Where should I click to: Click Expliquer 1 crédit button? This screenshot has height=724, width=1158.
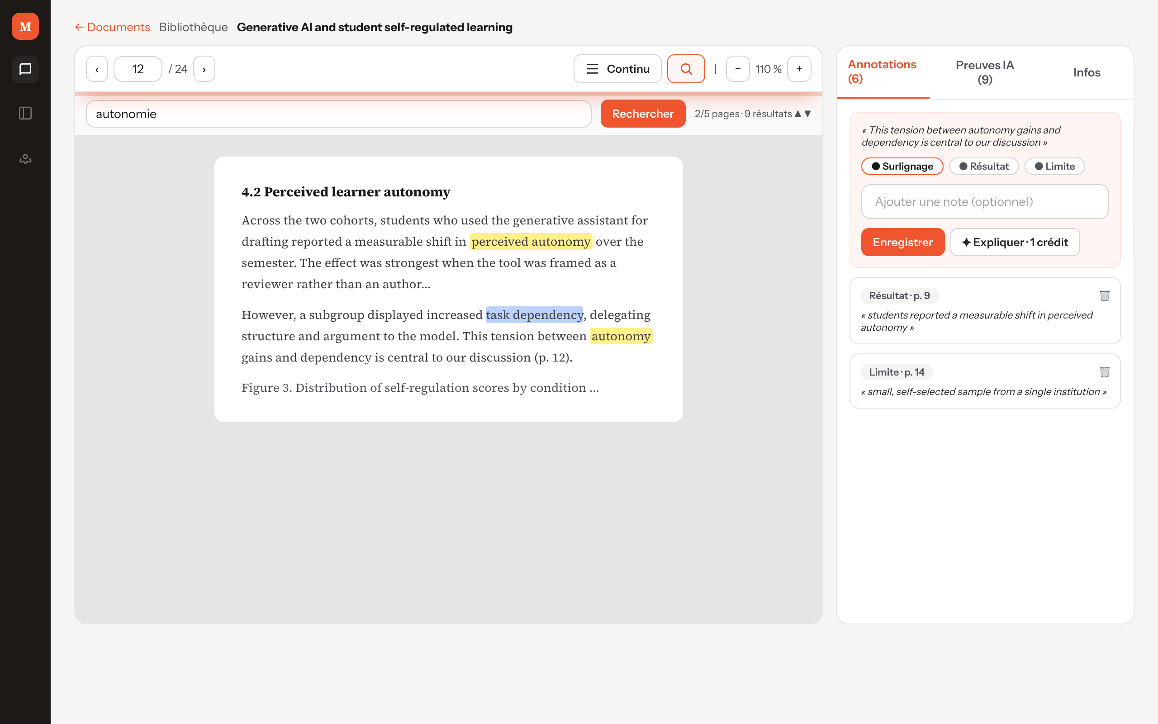[1015, 242]
